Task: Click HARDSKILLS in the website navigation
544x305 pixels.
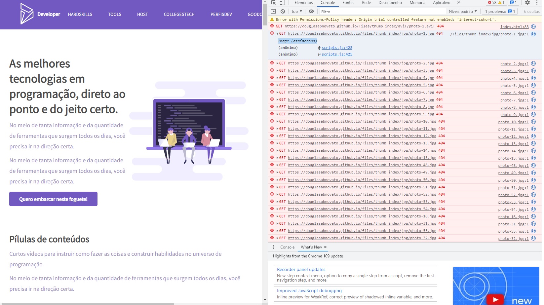Action: pyautogui.click(x=80, y=15)
